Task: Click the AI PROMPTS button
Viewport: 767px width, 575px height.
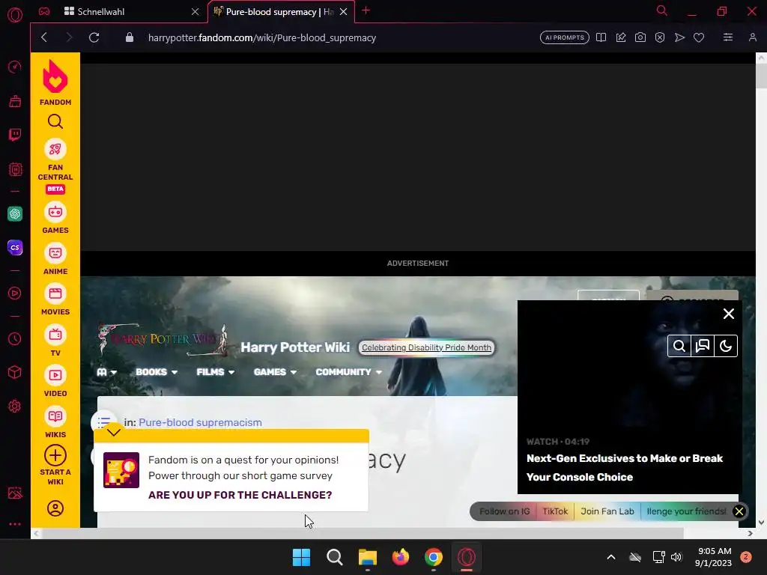Action: [565, 37]
